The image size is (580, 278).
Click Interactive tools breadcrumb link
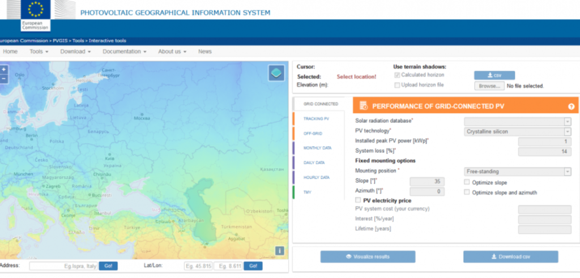point(107,41)
